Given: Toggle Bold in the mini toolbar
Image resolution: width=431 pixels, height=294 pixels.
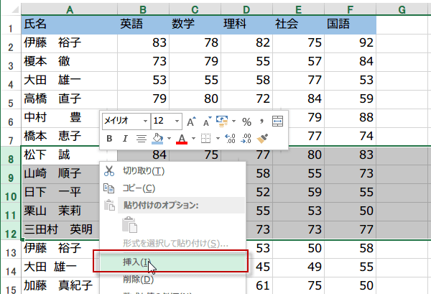Looking at the screenshot, I should click(x=109, y=138).
